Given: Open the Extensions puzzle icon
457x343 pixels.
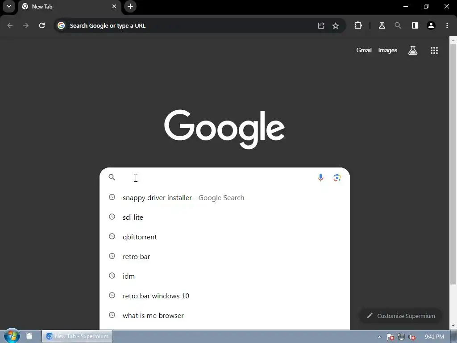Looking at the screenshot, I should [358, 25].
